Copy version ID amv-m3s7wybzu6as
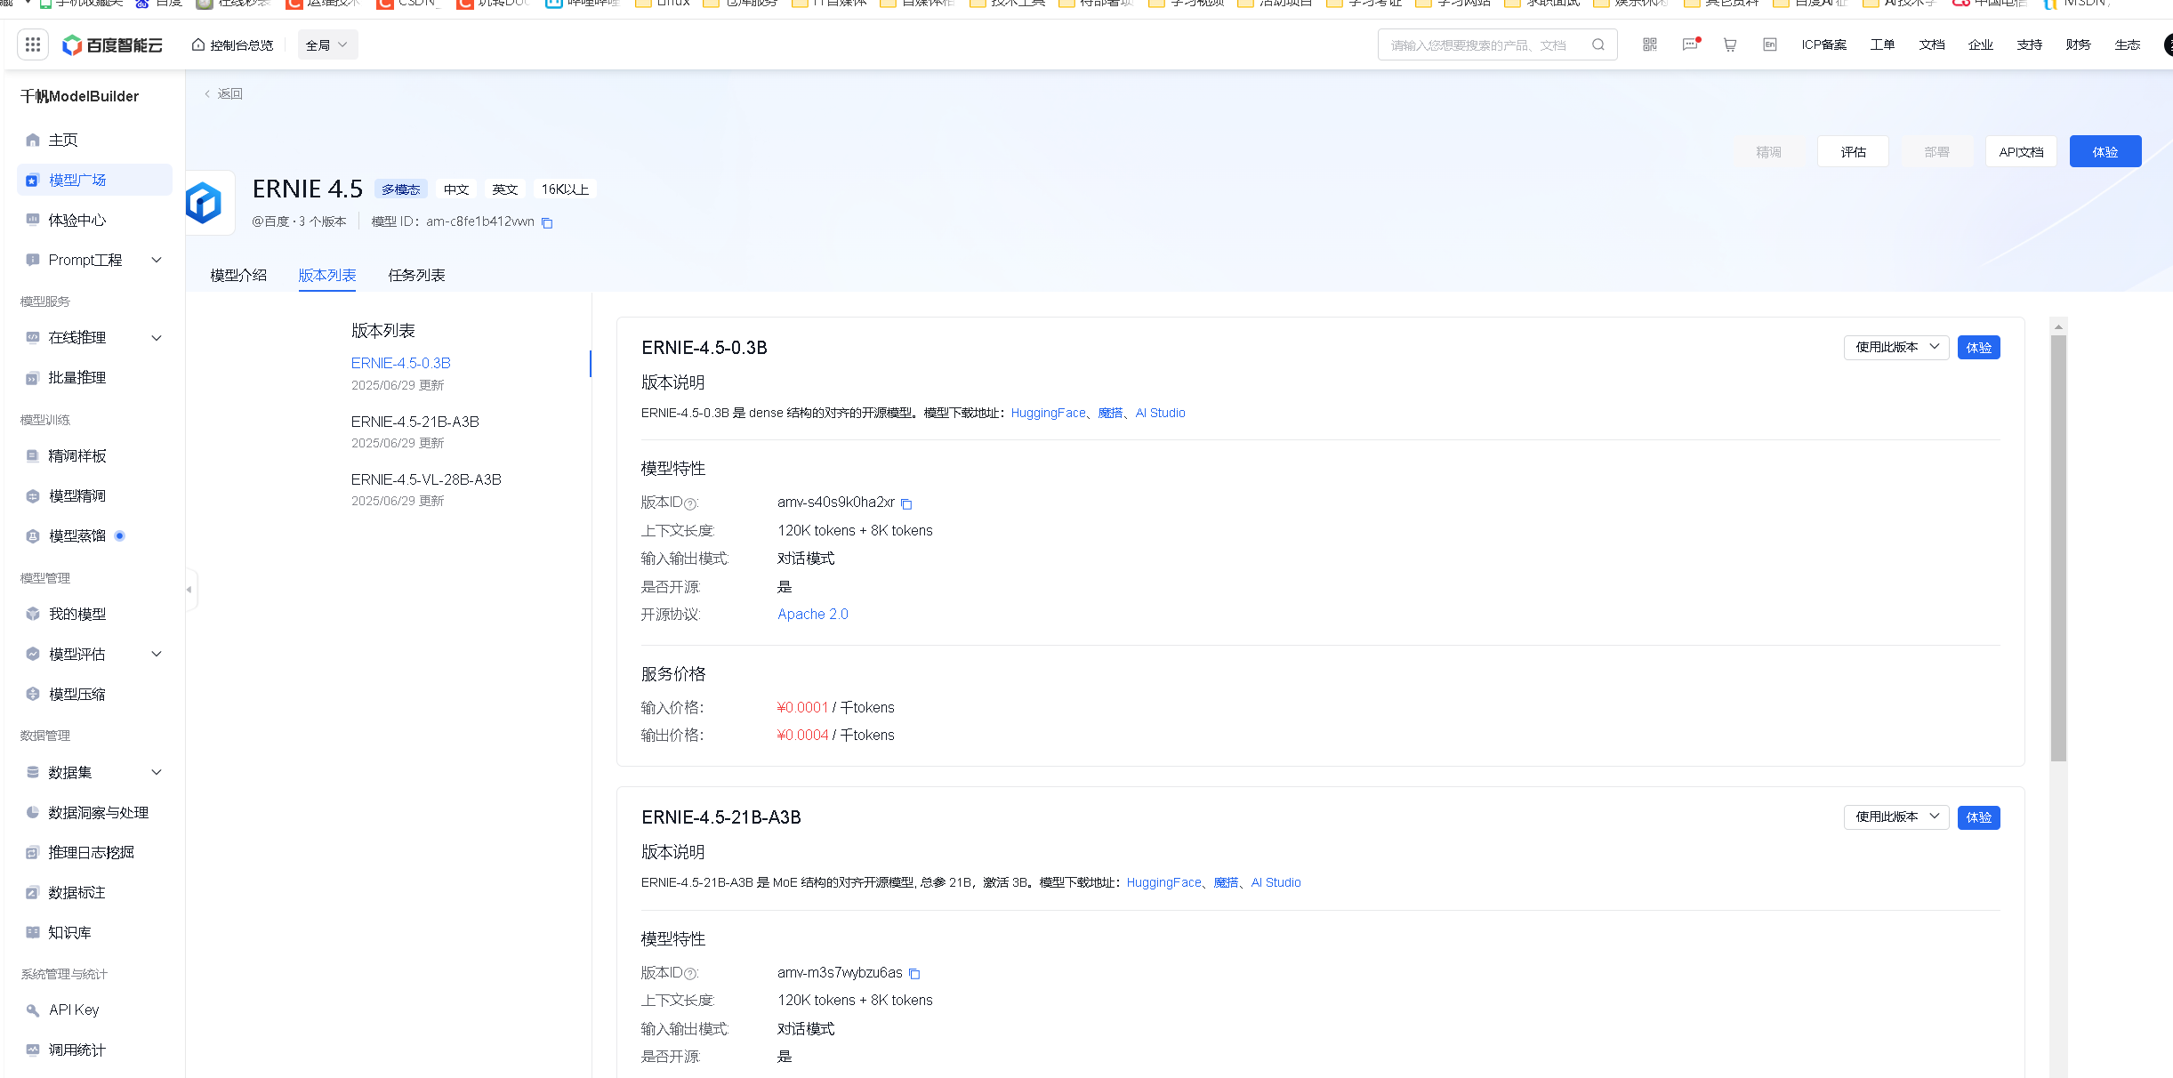The image size is (2173, 1078). pyautogui.click(x=913, y=973)
